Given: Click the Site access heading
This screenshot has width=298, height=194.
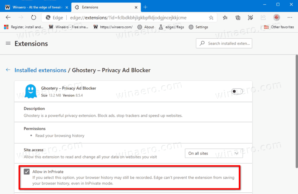Looking at the screenshot, I should click(33, 150).
